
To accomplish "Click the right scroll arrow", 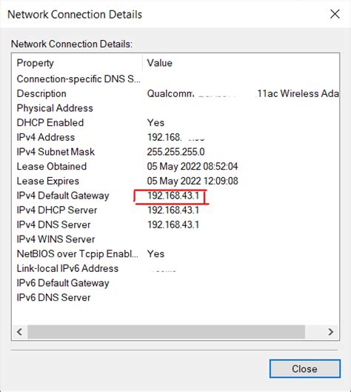I will (331, 332).
